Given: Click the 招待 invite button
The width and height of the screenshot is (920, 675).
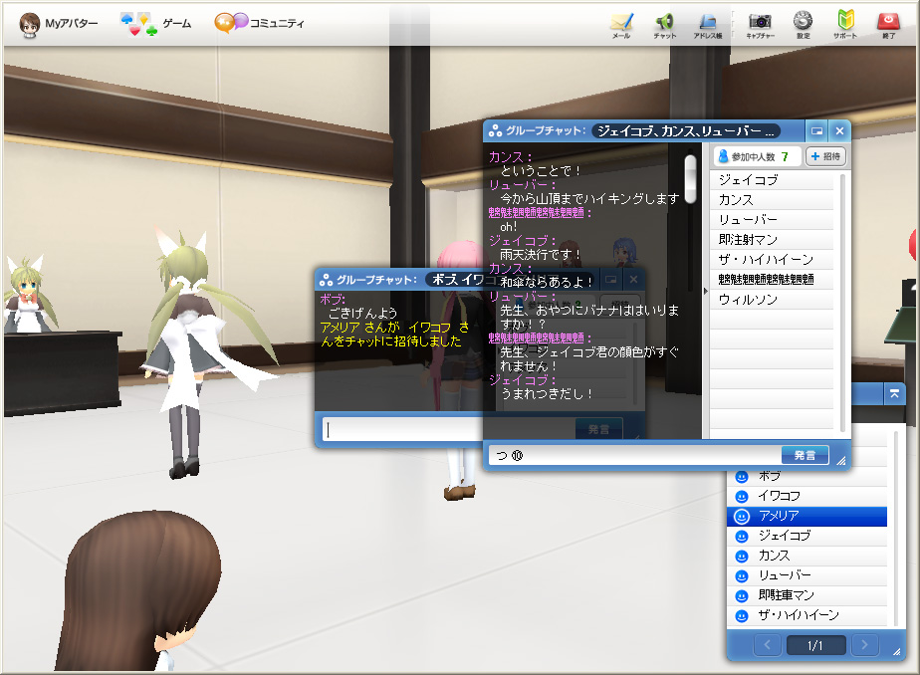Looking at the screenshot, I should tap(825, 156).
